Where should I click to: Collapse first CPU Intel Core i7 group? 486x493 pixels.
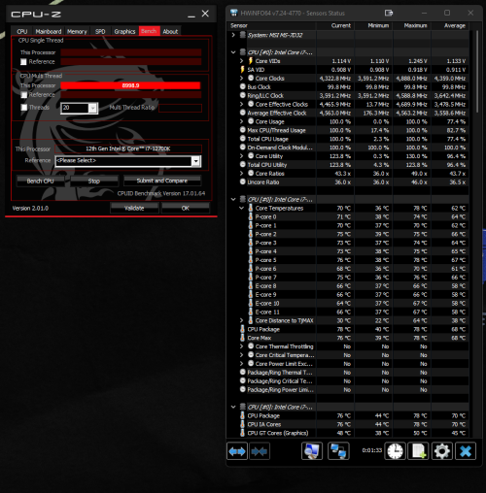point(233,52)
